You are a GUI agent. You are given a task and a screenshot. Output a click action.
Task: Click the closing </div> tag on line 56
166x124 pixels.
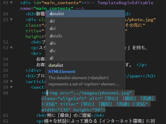(x=33, y=70)
